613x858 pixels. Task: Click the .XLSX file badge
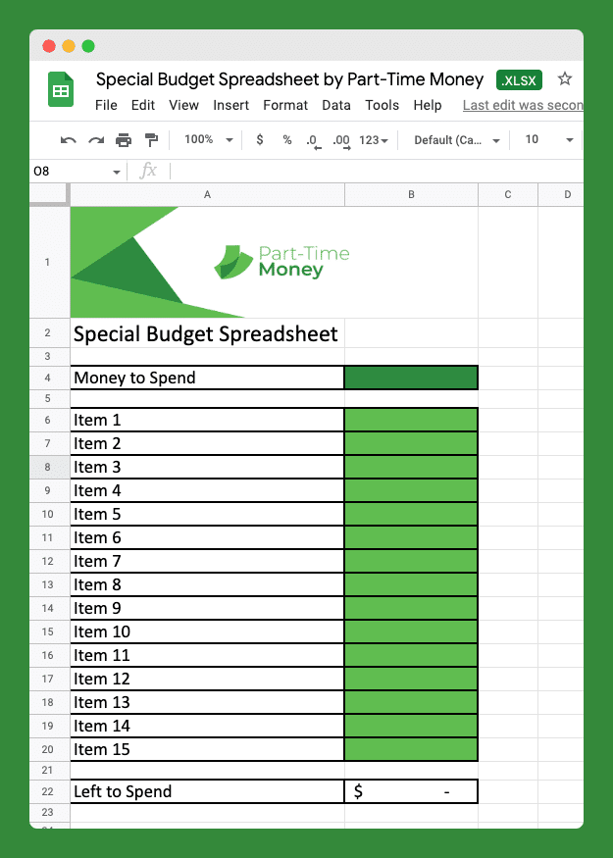(x=520, y=79)
